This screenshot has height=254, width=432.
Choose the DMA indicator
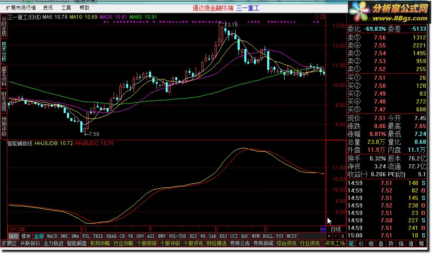tap(75, 236)
